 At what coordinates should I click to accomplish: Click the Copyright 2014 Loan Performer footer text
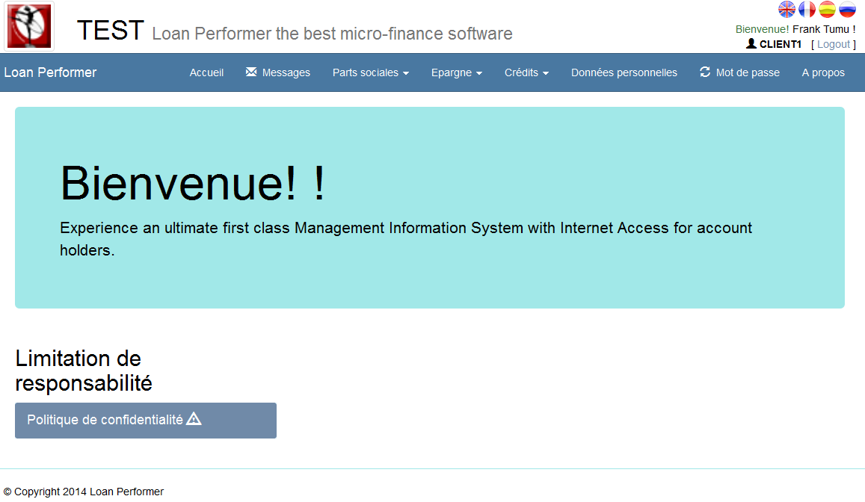[x=84, y=492]
